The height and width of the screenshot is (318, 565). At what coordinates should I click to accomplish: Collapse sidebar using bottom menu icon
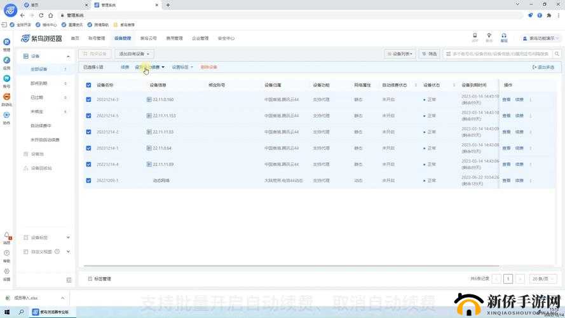coord(69,279)
